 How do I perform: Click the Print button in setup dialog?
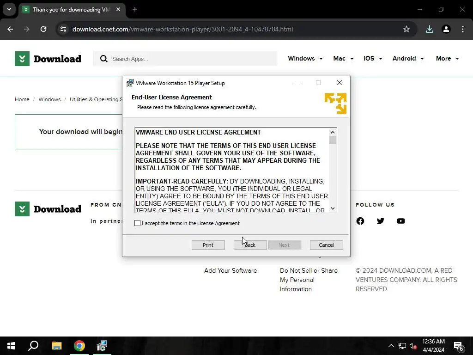[208, 245]
